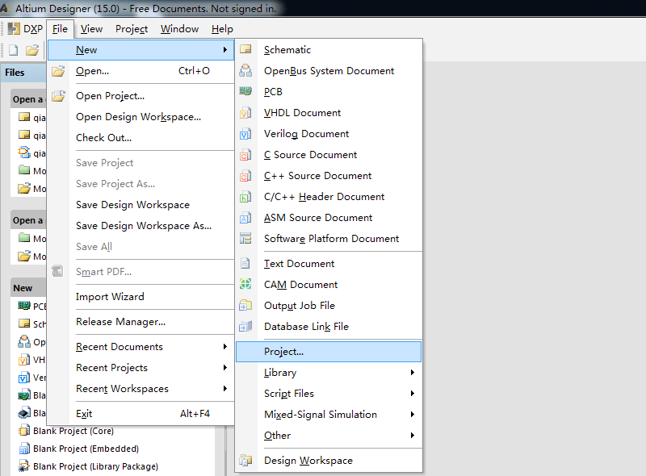Image resolution: width=646 pixels, height=476 pixels.
Task: Expand the Library submenu
Action: [x=339, y=373]
